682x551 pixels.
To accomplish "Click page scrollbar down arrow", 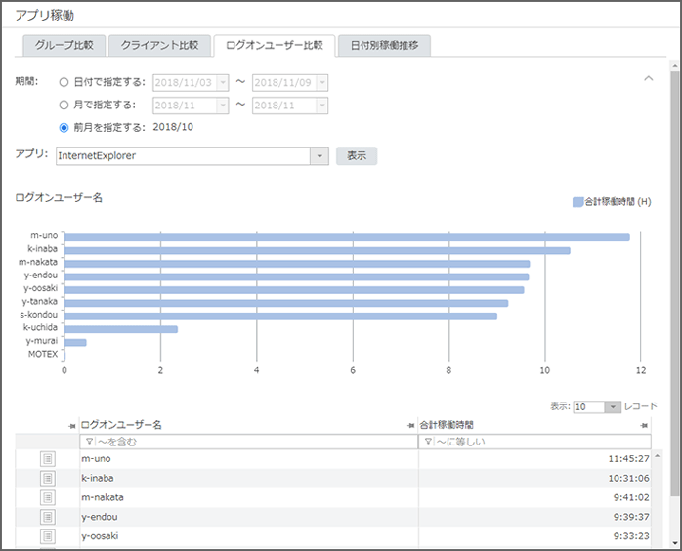I will click(x=674, y=543).
